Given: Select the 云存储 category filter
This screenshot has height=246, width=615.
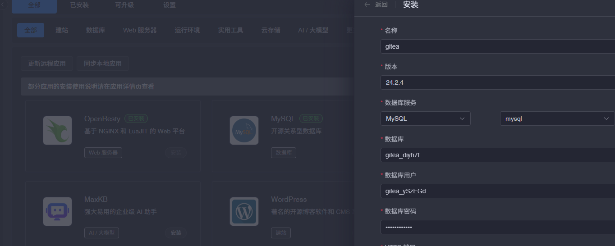Looking at the screenshot, I should coord(271,30).
